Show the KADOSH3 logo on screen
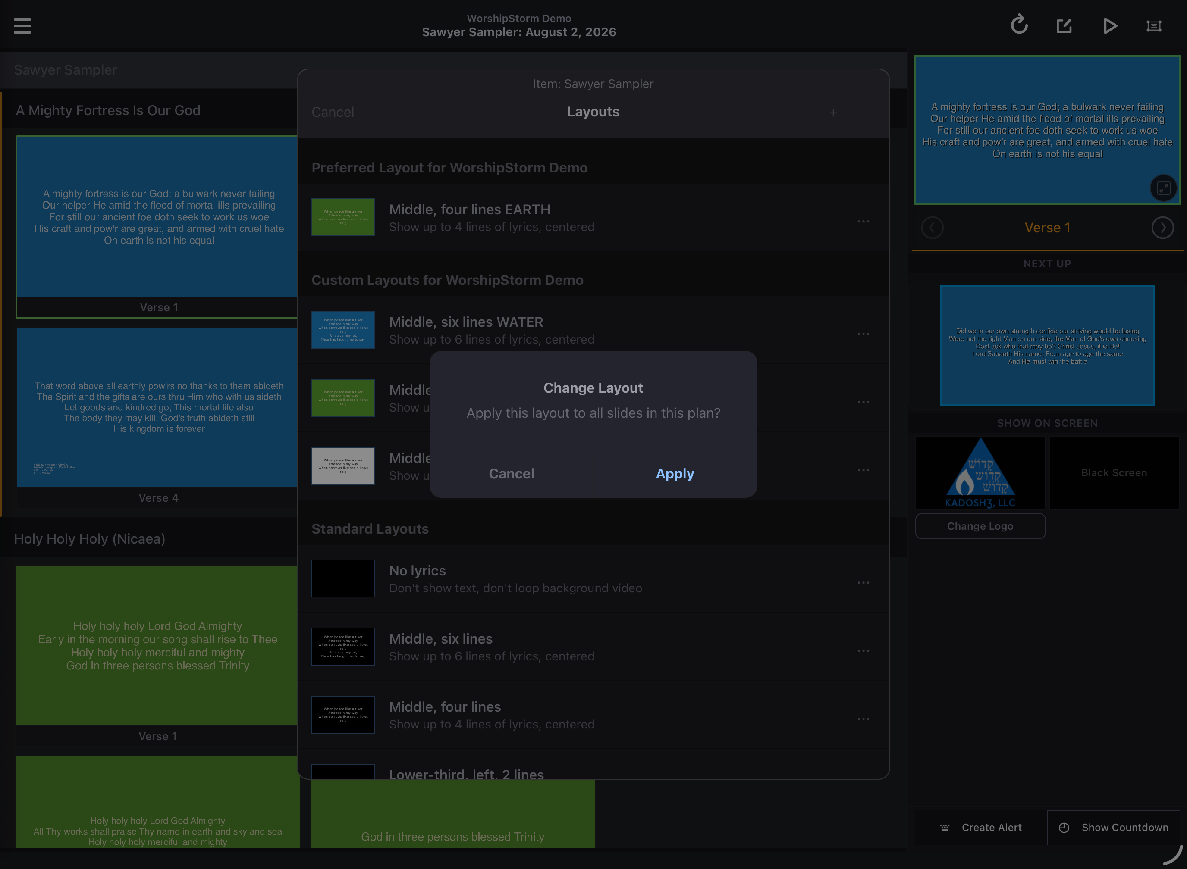 coord(980,473)
